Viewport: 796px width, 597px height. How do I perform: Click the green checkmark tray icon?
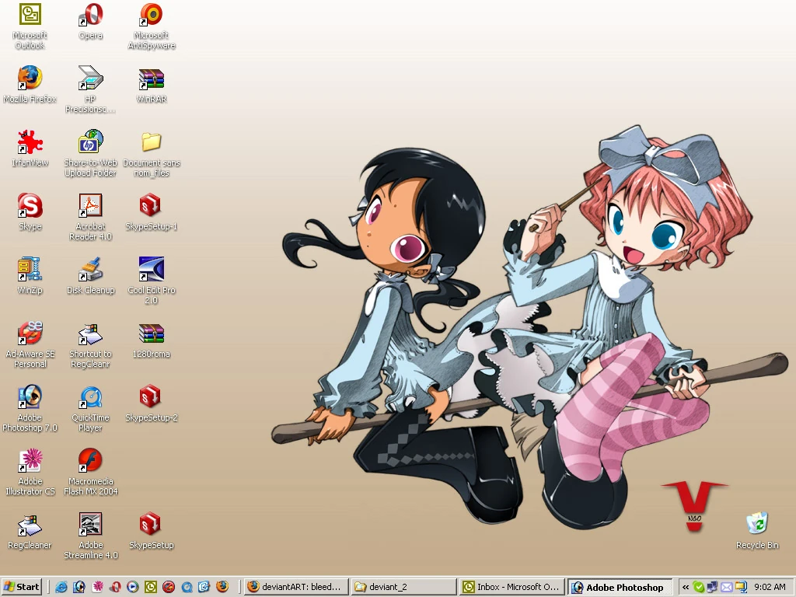point(699,587)
